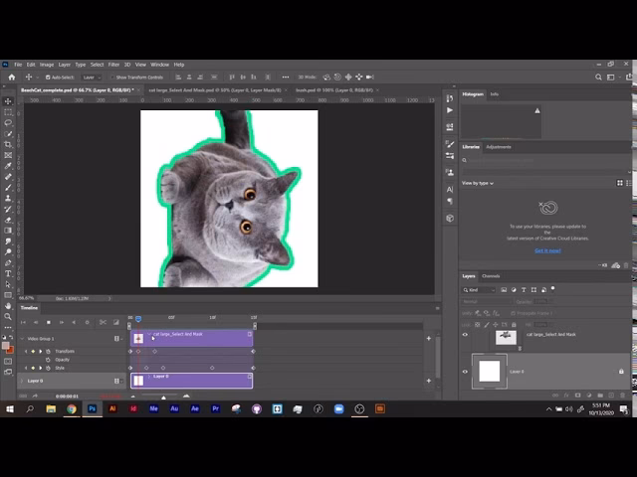Viewport: 637px width, 477px height.
Task: Select the Lasso tool
Action: click(8, 122)
